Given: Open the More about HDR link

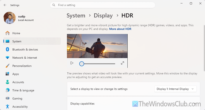Looking at the screenshot, I should tap(120, 29).
